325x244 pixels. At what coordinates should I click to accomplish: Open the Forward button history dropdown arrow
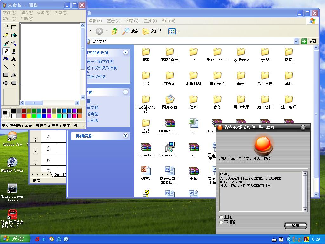tap(107, 31)
